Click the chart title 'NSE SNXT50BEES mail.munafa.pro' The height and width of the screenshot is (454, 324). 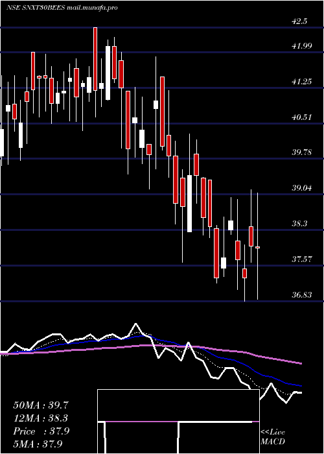(x=62, y=8)
